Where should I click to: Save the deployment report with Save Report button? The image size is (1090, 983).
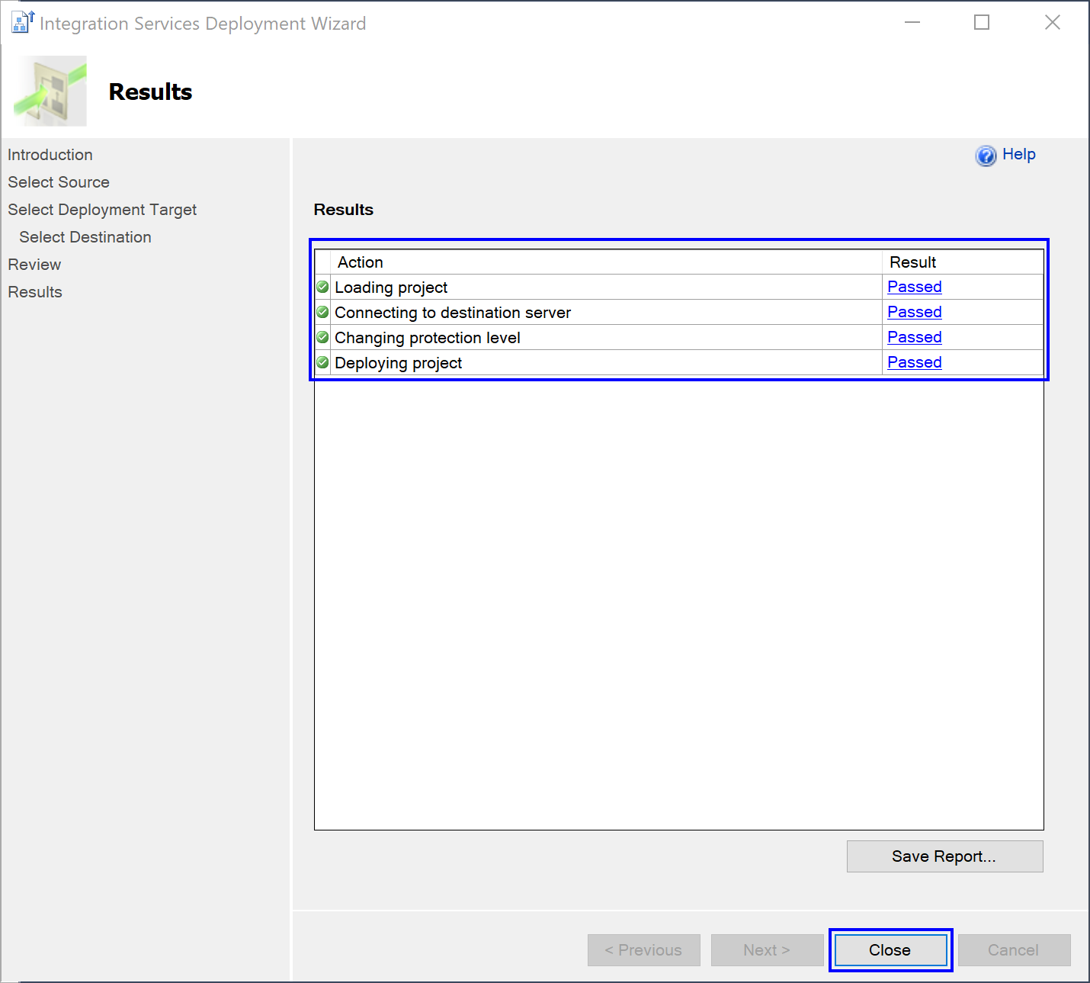point(944,856)
